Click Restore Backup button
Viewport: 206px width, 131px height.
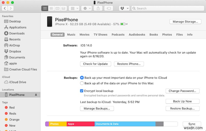pos(182,109)
